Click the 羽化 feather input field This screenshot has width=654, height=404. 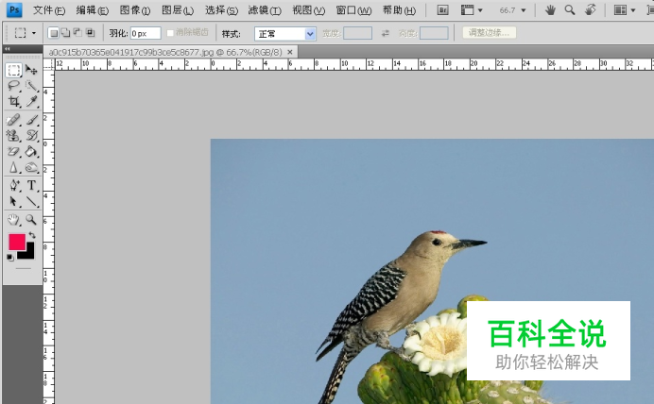click(146, 33)
